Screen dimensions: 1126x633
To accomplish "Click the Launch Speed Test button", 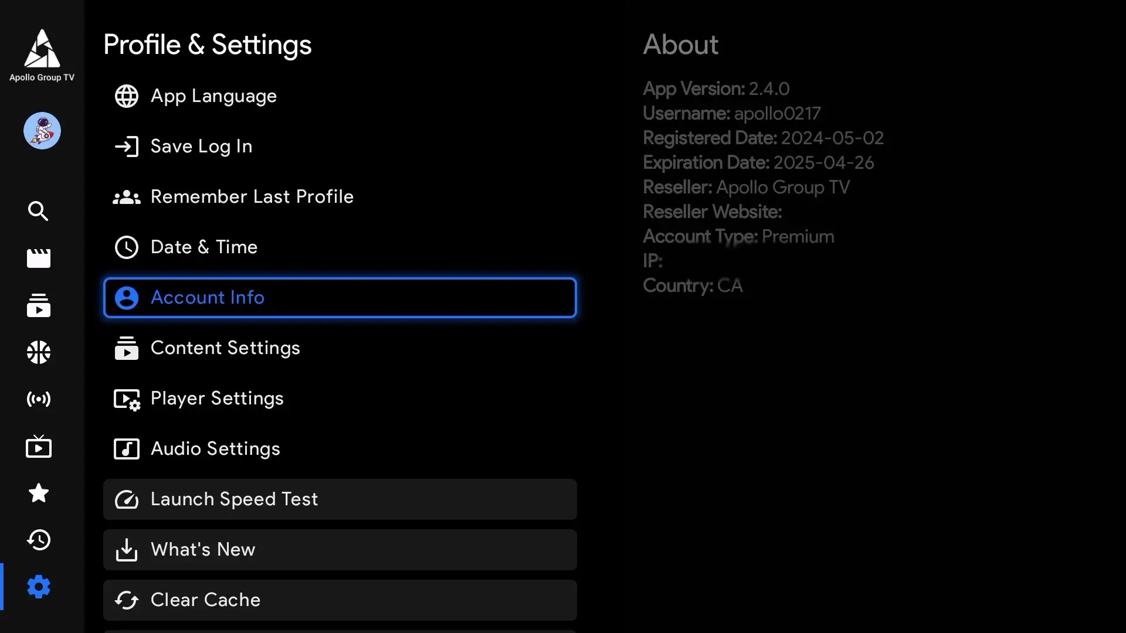I will click(x=340, y=499).
